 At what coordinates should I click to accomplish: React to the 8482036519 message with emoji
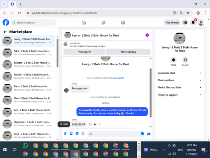point(90,124)
